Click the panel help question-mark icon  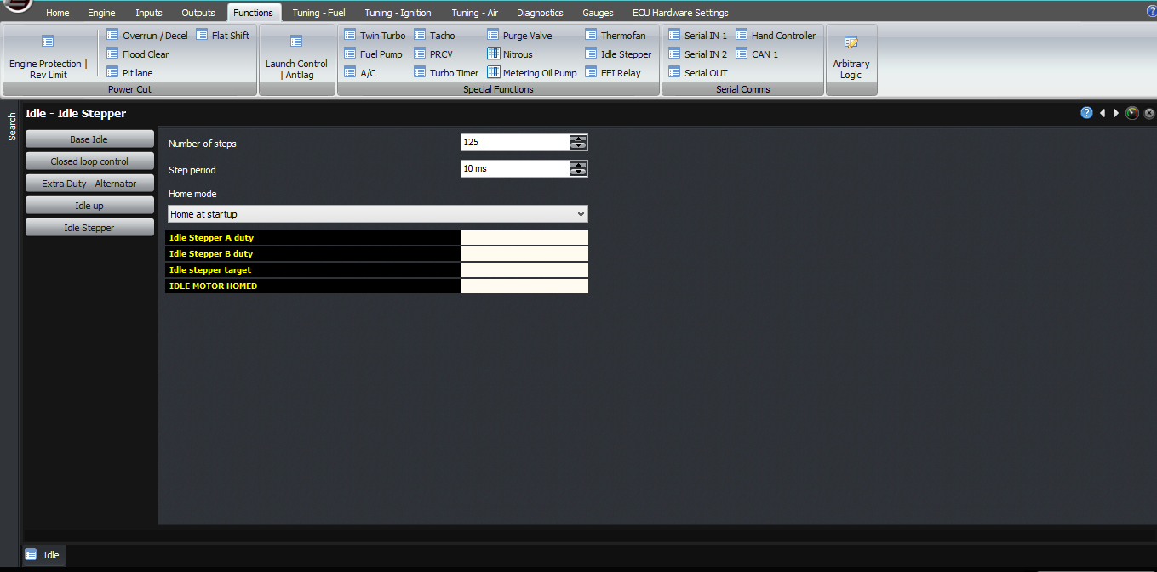pos(1086,113)
